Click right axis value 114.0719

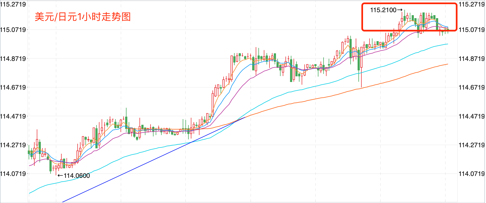coord(472,174)
